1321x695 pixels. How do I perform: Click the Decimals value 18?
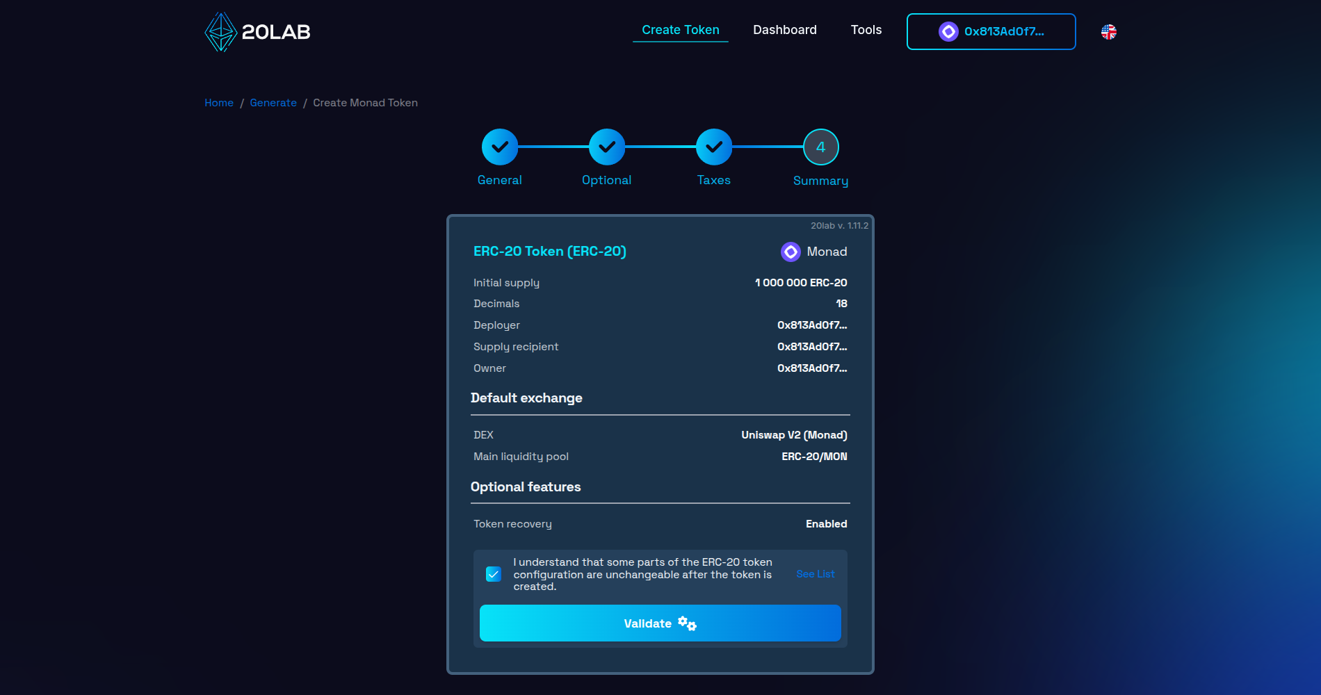842,304
